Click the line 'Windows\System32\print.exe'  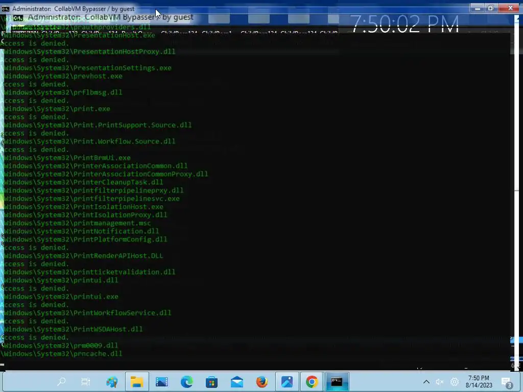coord(57,109)
